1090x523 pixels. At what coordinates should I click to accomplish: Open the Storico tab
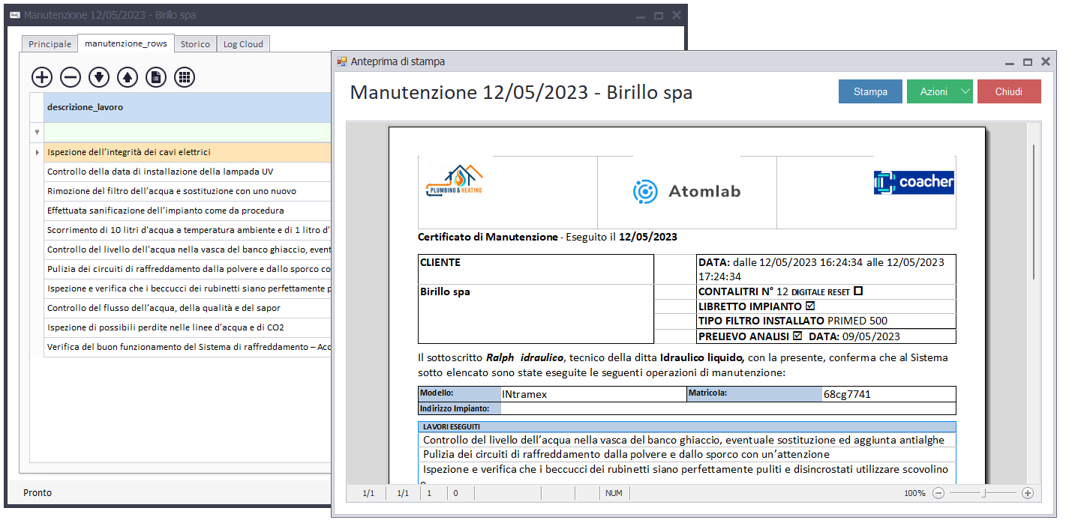(x=195, y=44)
